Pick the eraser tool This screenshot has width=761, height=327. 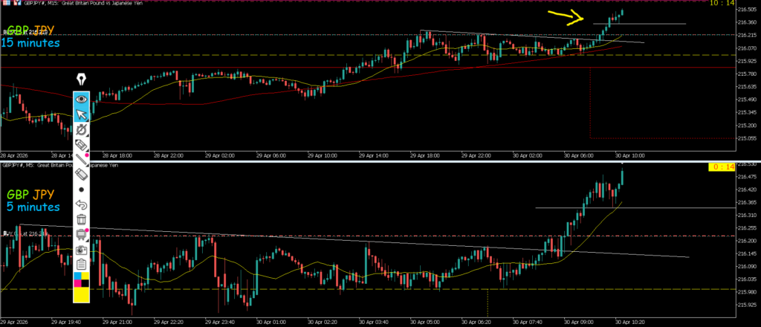click(81, 174)
